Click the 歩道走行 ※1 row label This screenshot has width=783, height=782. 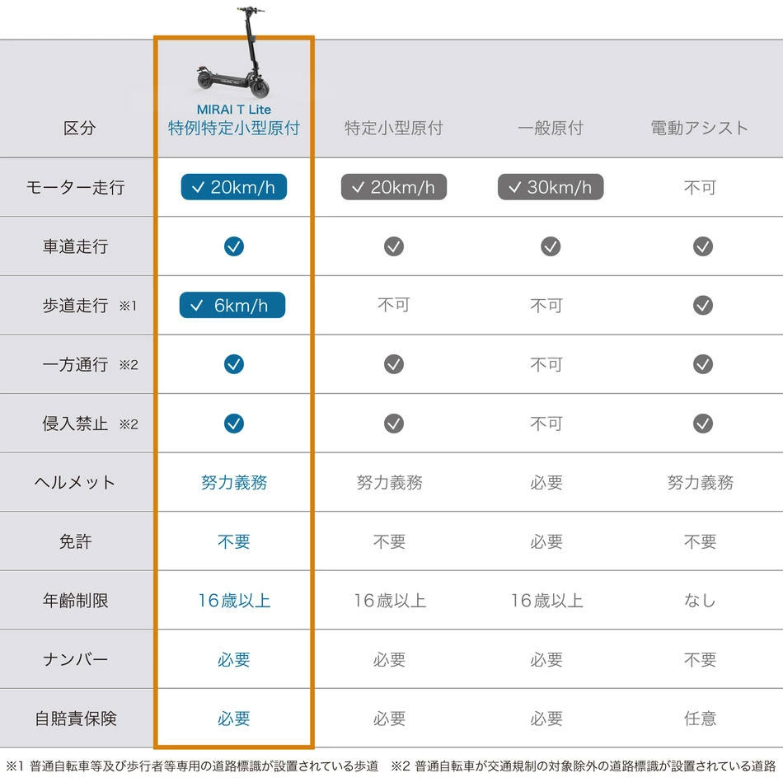click(90, 305)
